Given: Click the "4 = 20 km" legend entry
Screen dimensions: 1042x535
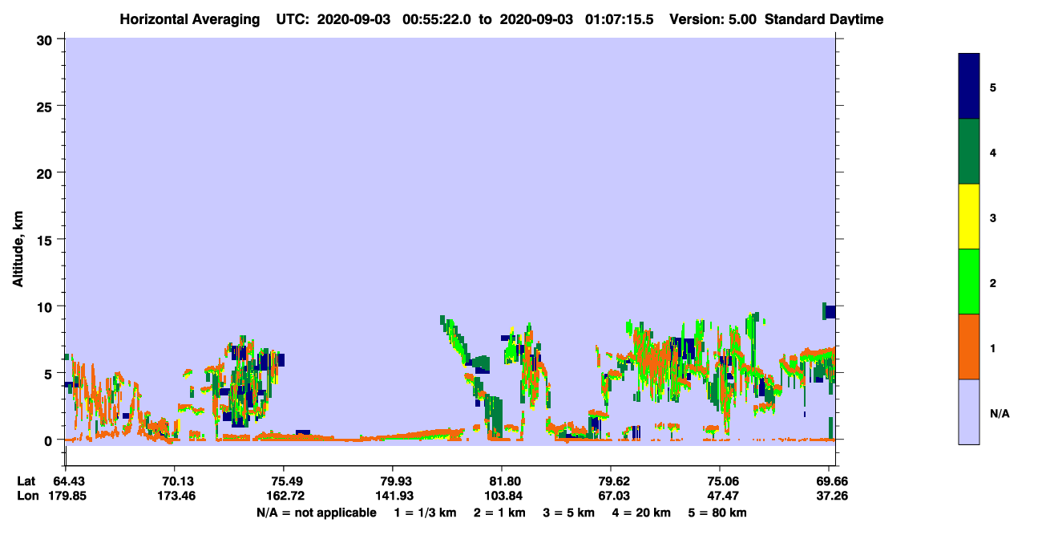Looking at the screenshot, I should click(x=642, y=512).
